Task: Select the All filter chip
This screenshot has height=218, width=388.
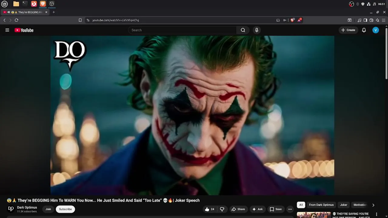Action: pos(301,205)
